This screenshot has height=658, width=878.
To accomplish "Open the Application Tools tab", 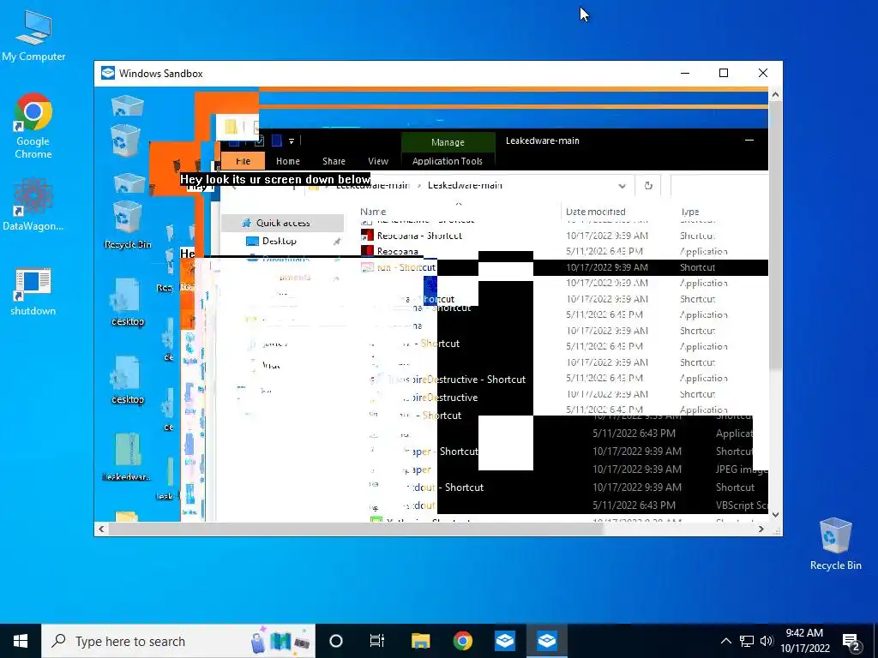I will (448, 161).
